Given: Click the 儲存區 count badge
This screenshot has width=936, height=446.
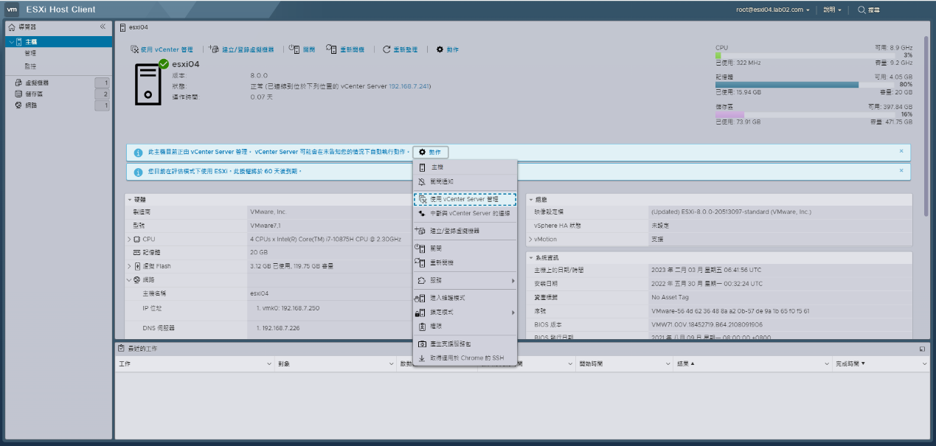Looking at the screenshot, I should [102, 94].
